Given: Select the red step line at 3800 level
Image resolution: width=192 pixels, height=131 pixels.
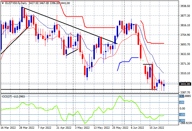Looking at the screenshot, I should [100, 28].
